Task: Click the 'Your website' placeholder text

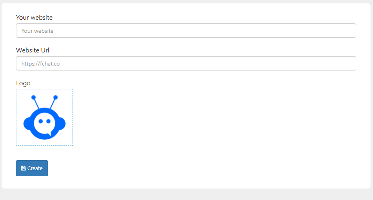Action: pos(37,31)
